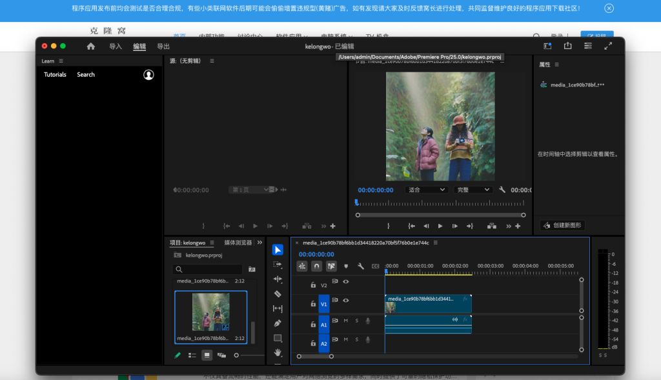Switch to the 编辑 (Edit) tab
This screenshot has width=661, height=380.
139,46
